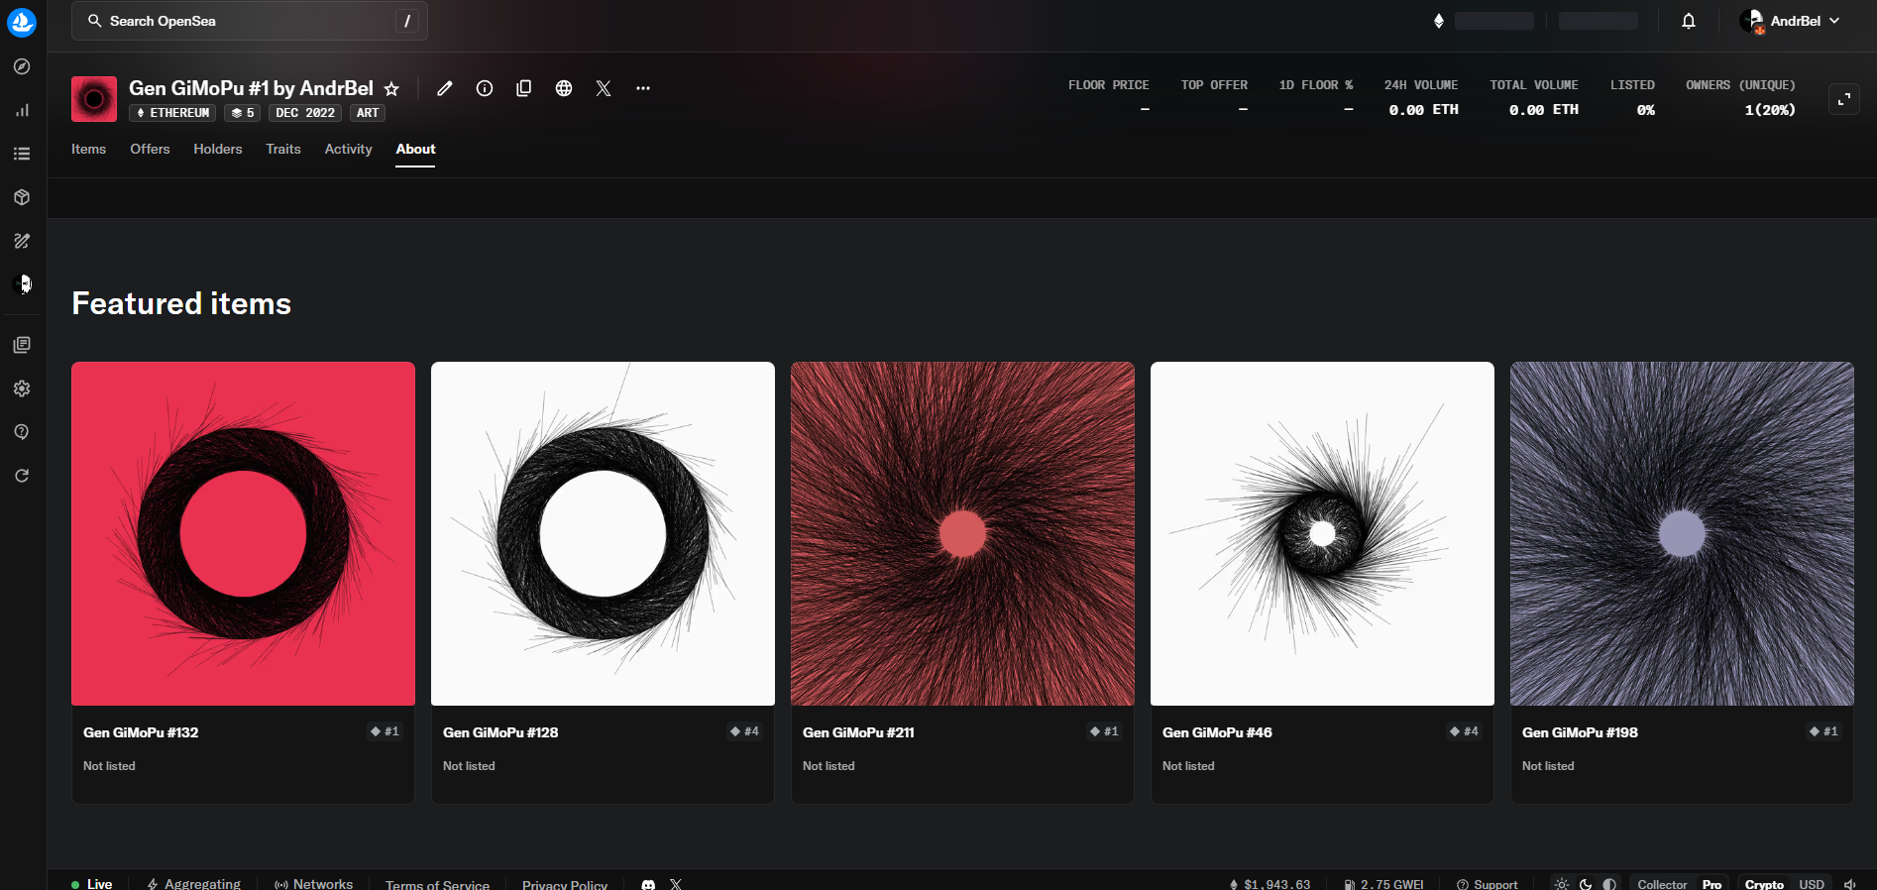Open the Terms of Service link
This screenshot has height=890, width=1877.
pos(437,883)
